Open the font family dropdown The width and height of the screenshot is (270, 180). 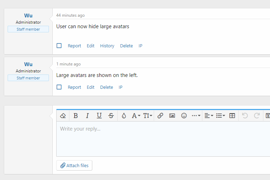coord(136,116)
